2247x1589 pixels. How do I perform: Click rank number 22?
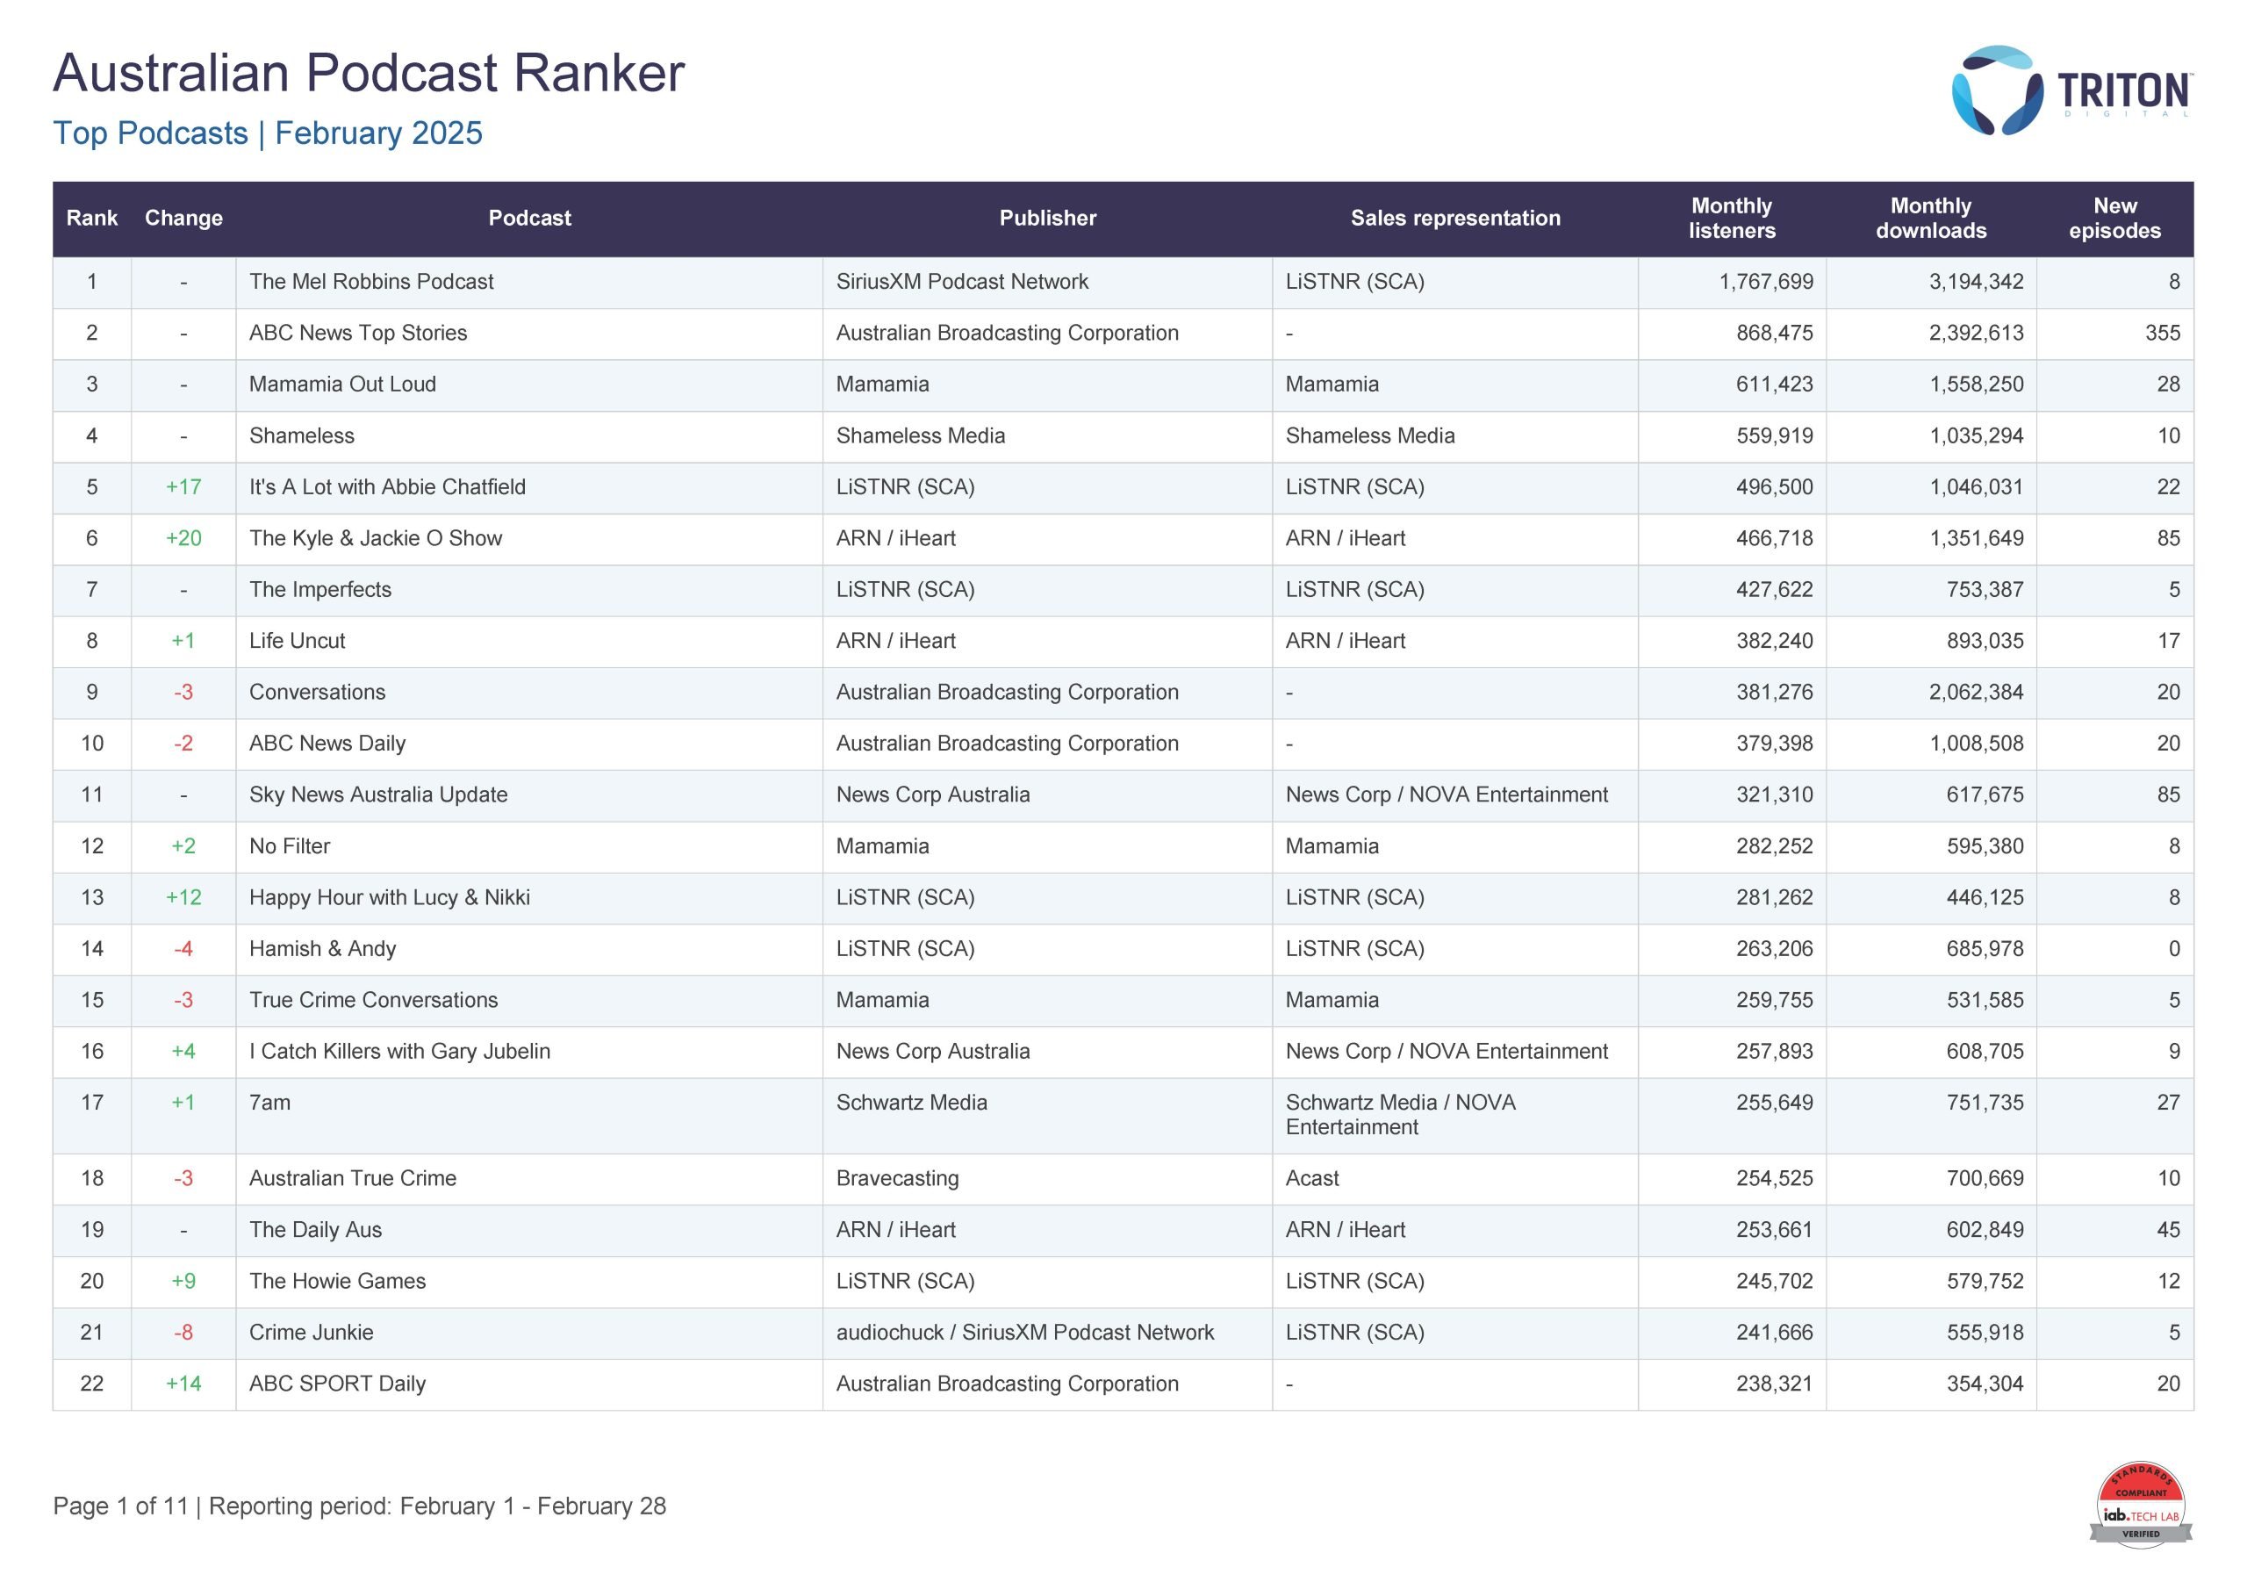pyautogui.click(x=92, y=1384)
